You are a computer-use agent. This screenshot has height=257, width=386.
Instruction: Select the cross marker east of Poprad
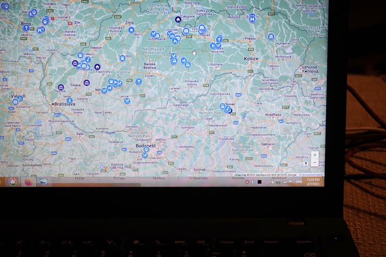[x=219, y=39]
